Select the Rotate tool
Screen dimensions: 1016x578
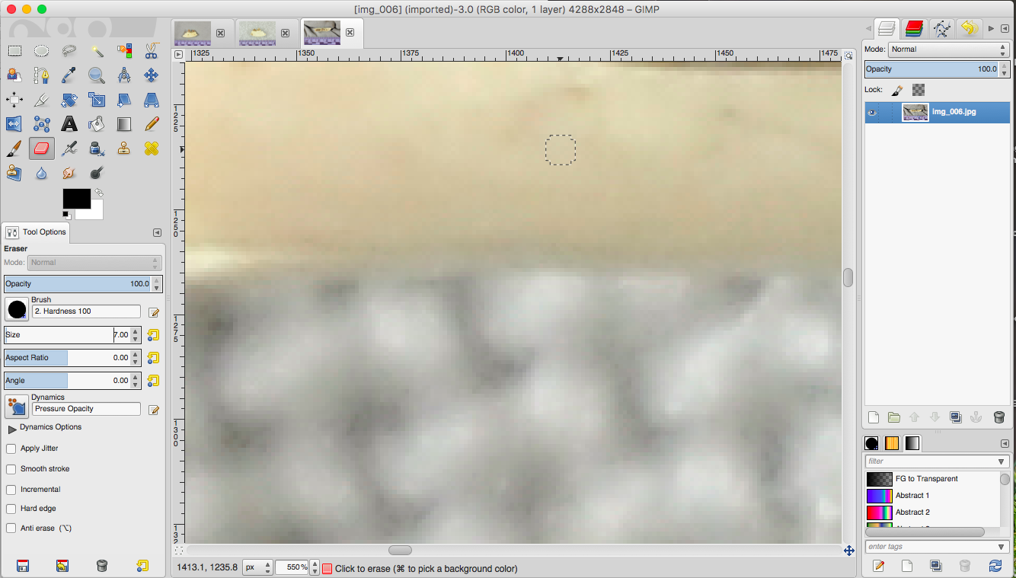click(69, 100)
